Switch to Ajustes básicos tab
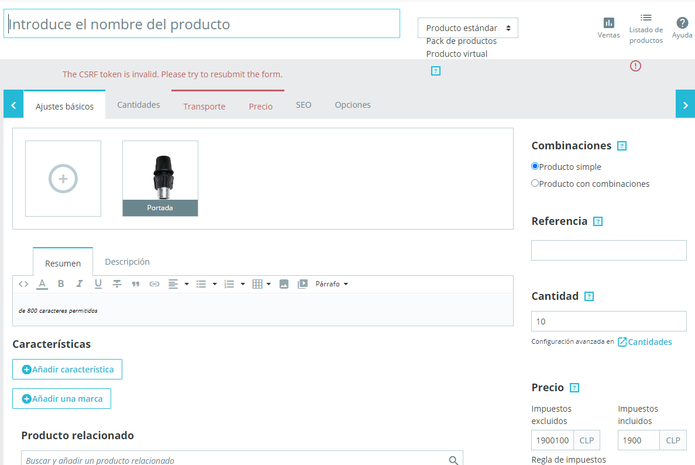 coord(65,105)
